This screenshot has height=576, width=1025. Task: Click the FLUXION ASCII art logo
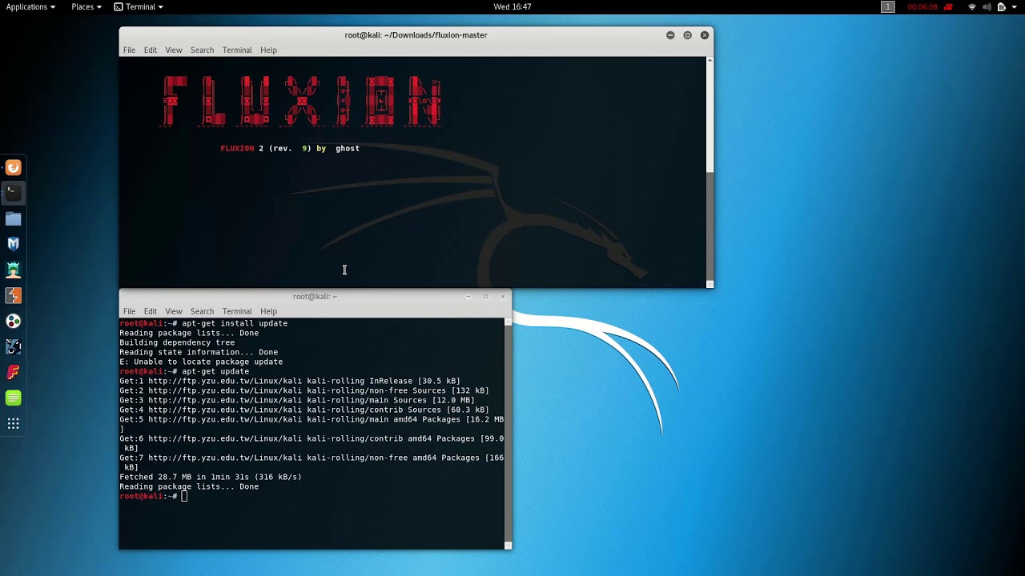click(x=302, y=102)
